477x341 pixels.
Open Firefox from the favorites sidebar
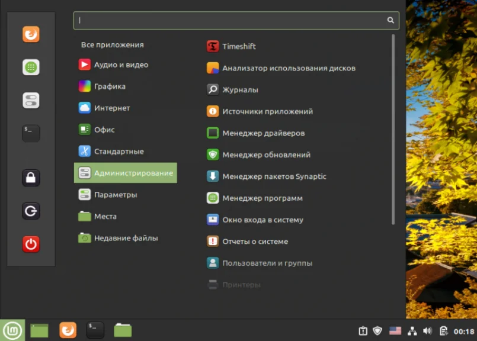[x=31, y=34]
